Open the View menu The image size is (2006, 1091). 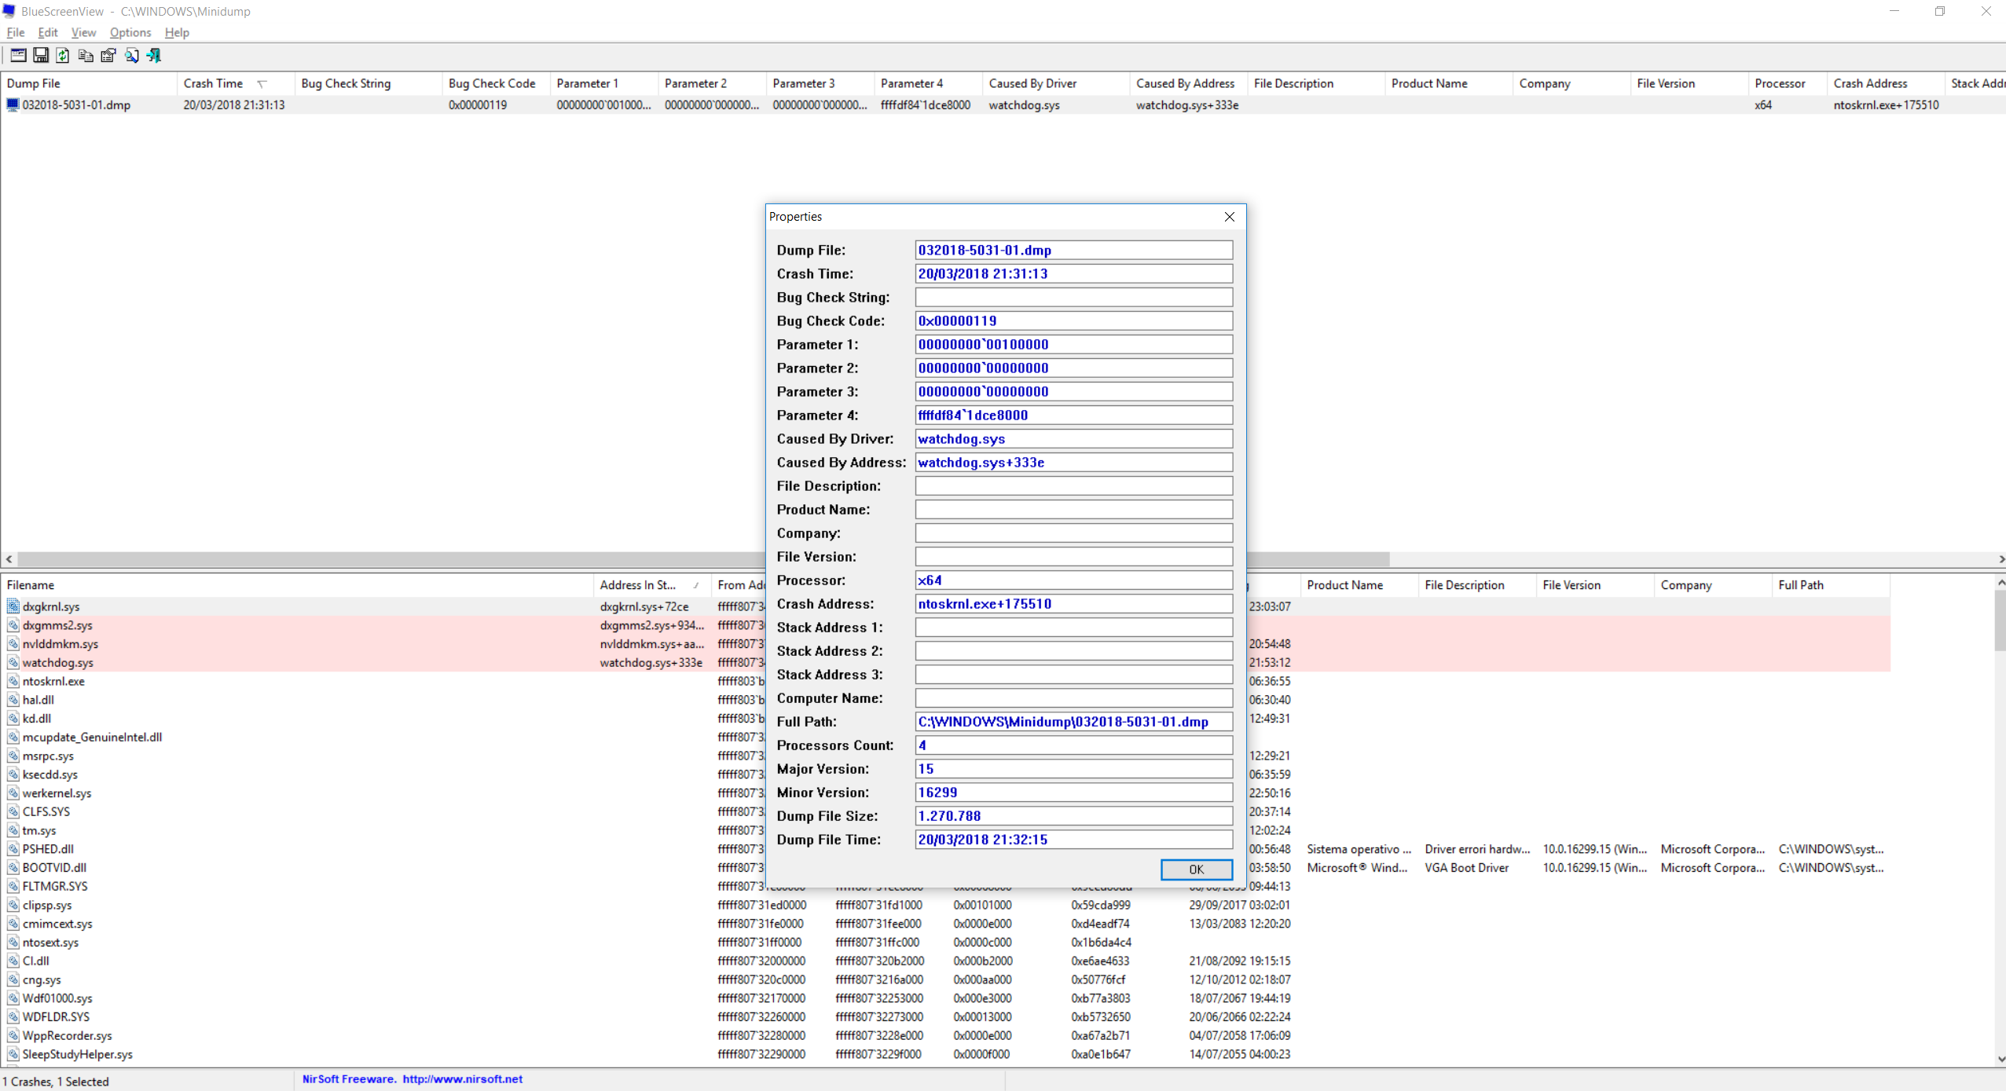tap(83, 32)
